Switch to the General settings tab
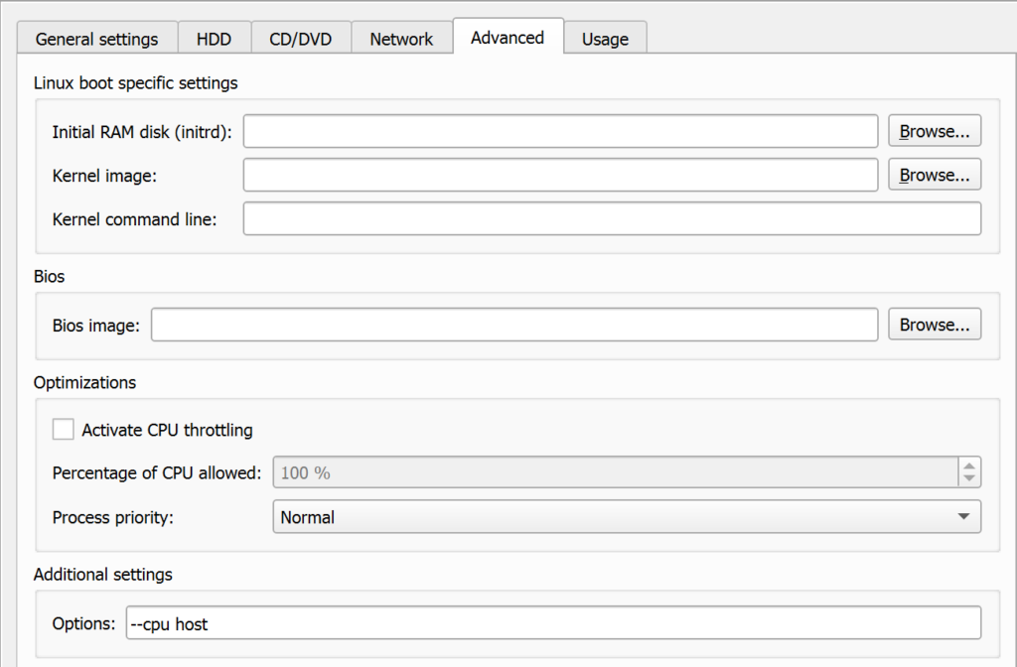The image size is (1017, 667). 96,38
